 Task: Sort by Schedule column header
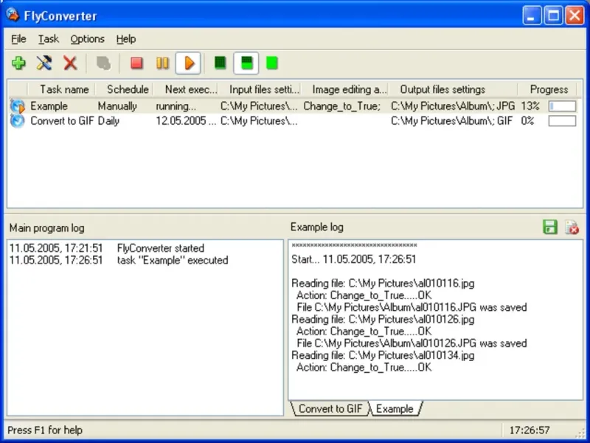click(x=124, y=89)
